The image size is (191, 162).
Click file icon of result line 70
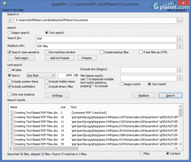pos(12,144)
